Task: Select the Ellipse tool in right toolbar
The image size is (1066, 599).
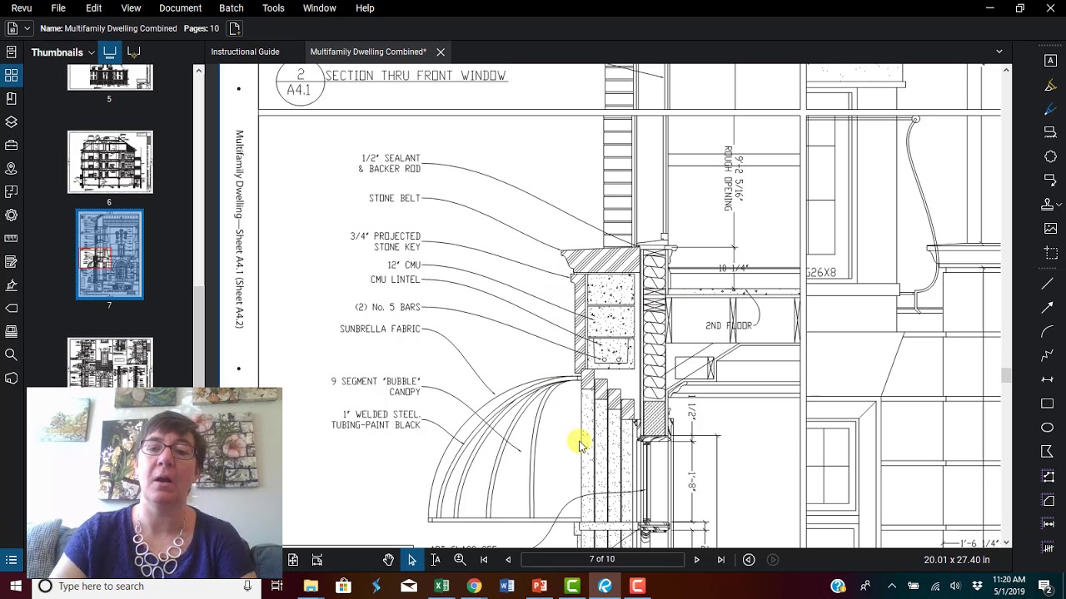Action: [1048, 428]
